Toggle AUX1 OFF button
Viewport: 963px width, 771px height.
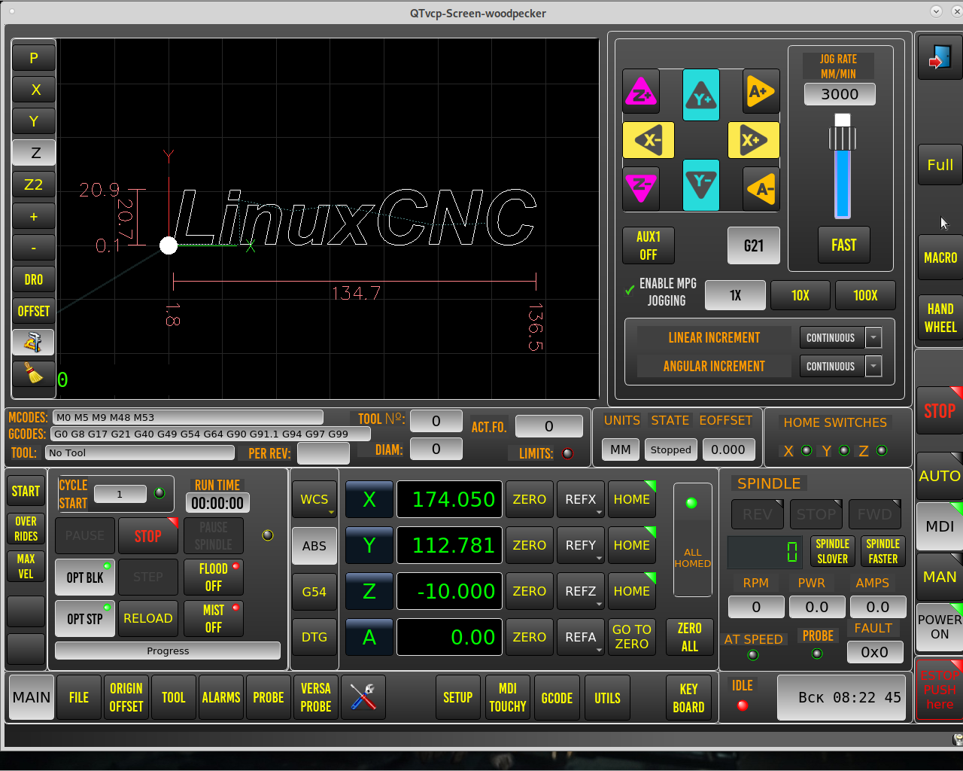point(649,245)
